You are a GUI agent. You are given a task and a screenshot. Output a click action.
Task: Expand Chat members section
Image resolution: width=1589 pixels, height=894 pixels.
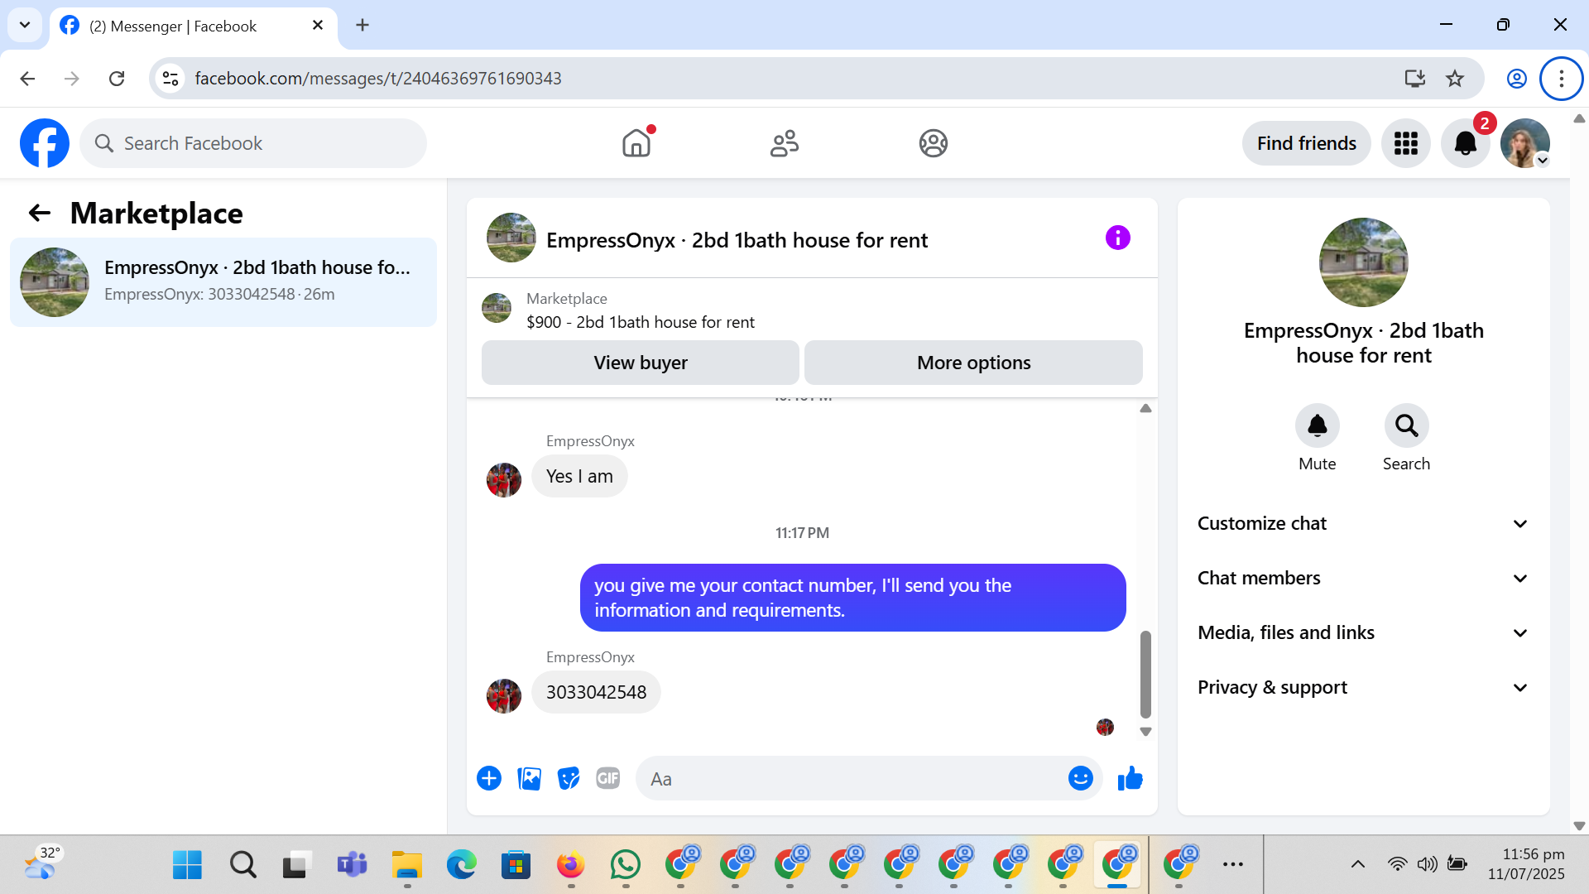1363,579
